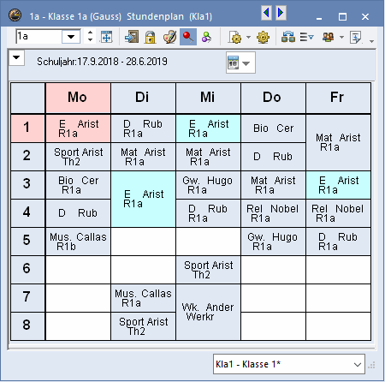
Task: Click the resize window arrows icon
Action: click(107, 37)
